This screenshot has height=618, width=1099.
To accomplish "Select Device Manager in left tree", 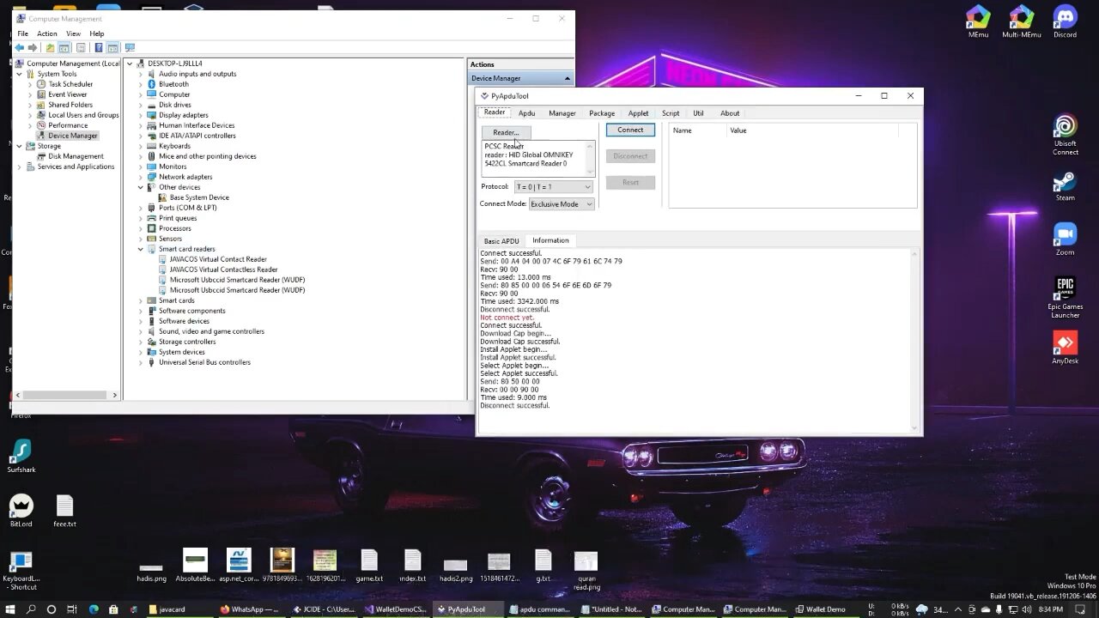I will 72,136.
